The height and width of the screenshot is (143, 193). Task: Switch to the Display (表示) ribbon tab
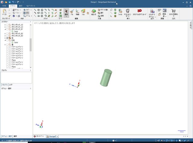(x=21, y=6)
